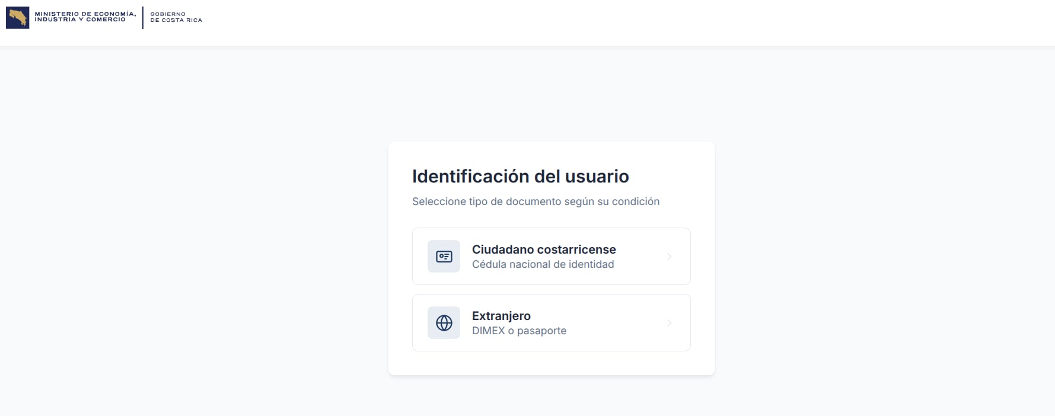
Task: Select the Ciudadano costarricense option card
Action: (x=552, y=257)
